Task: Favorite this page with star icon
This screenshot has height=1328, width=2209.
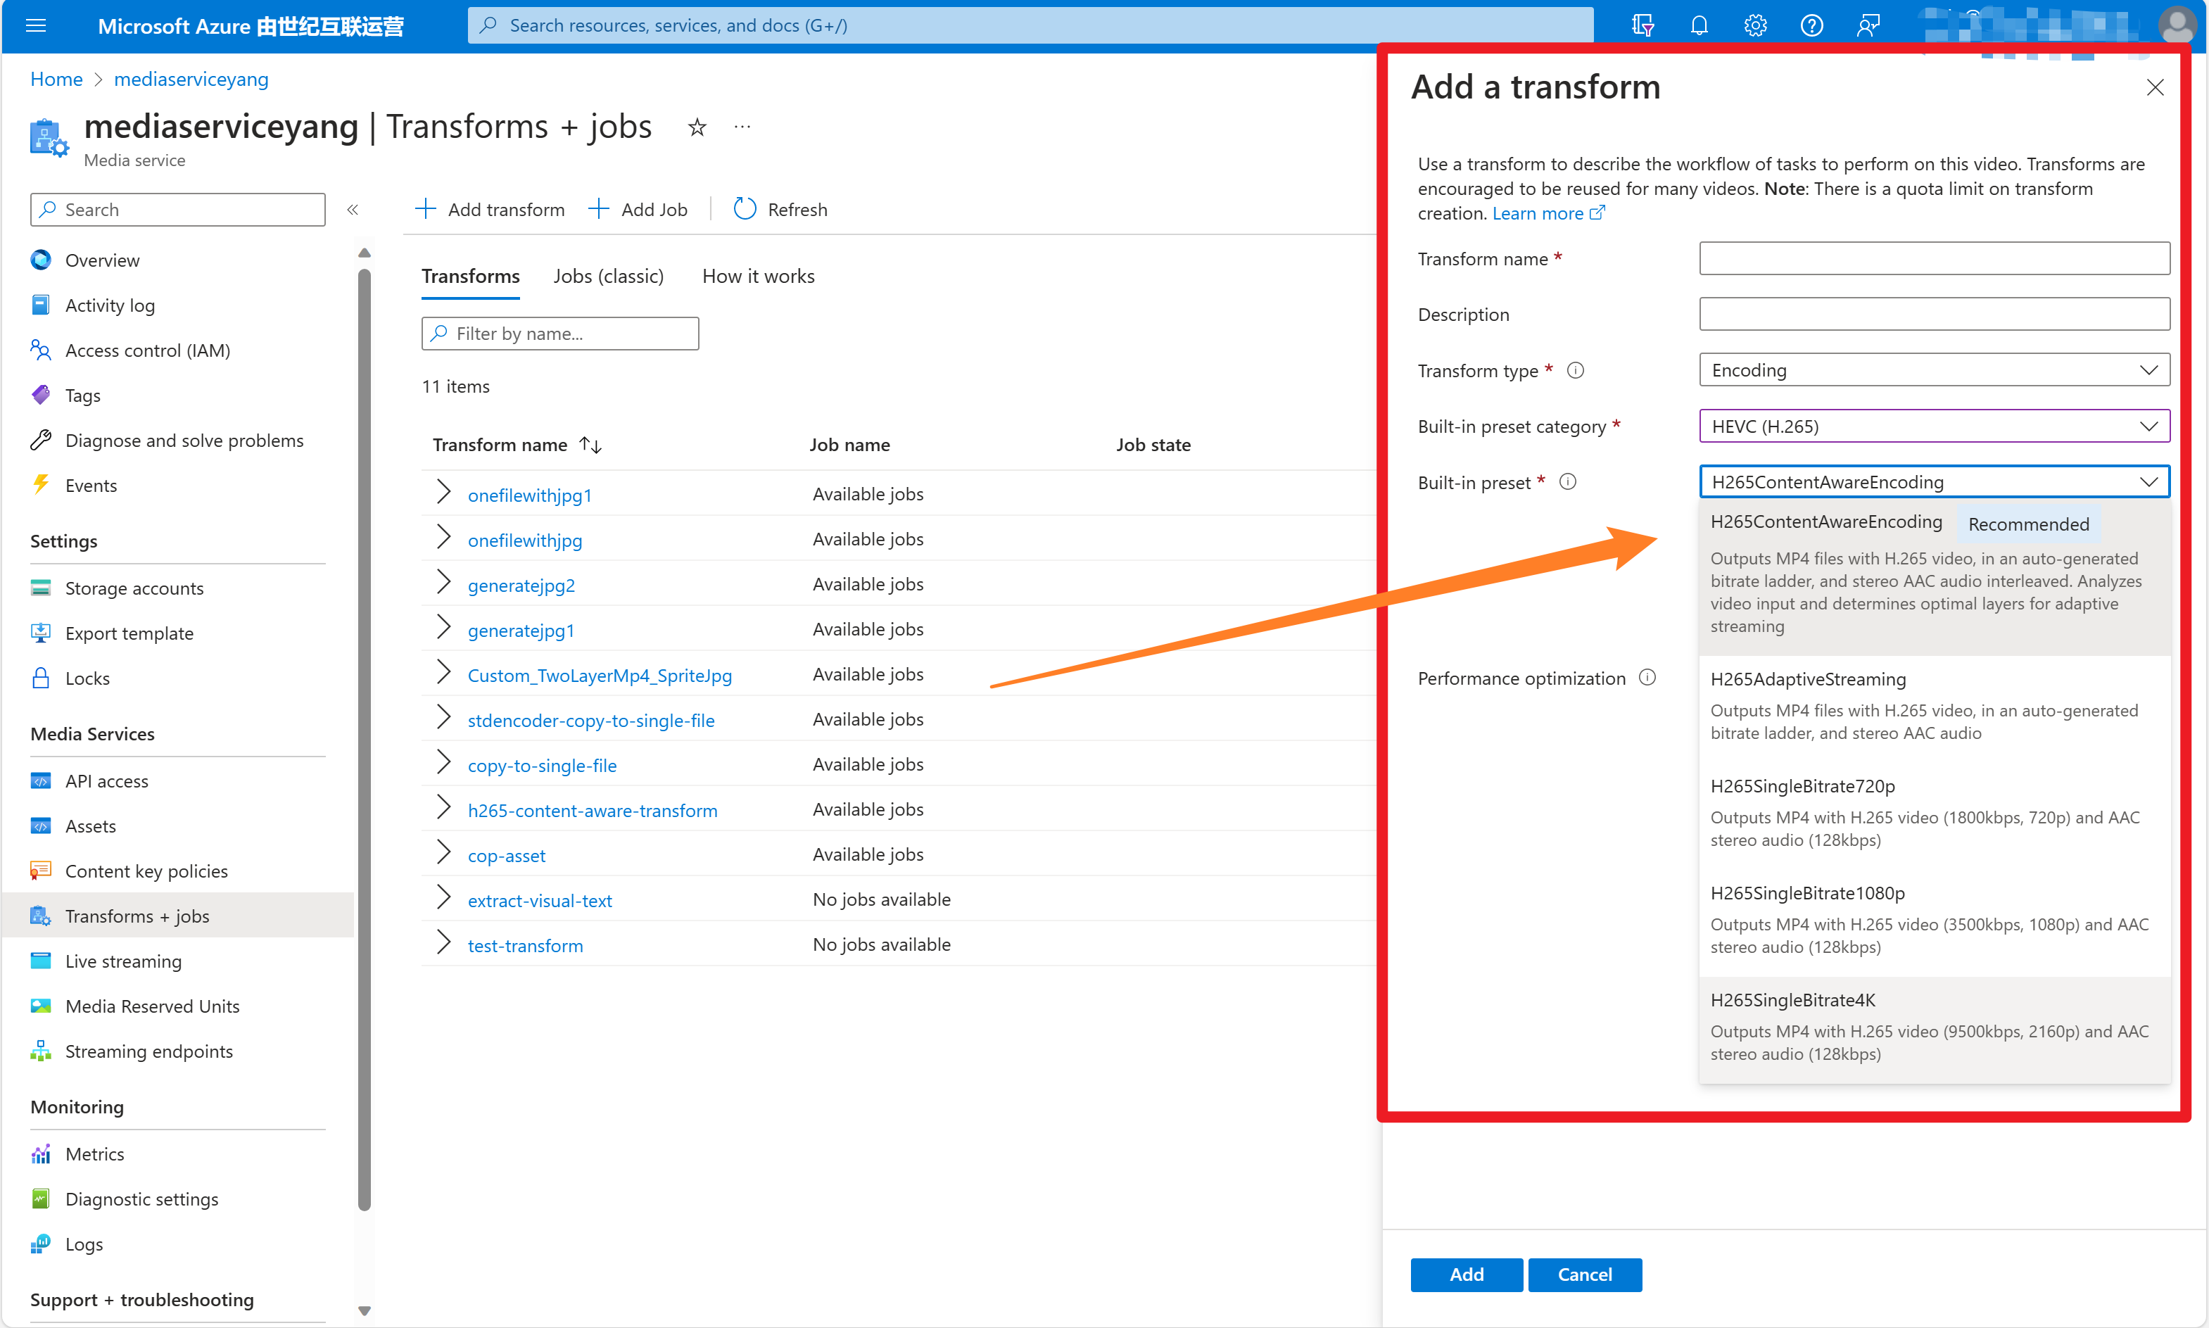Action: click(x=697, y=128)
